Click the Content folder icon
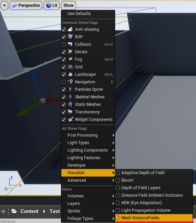The width and height of the screenshot is (196, 223). click(14, 211)
